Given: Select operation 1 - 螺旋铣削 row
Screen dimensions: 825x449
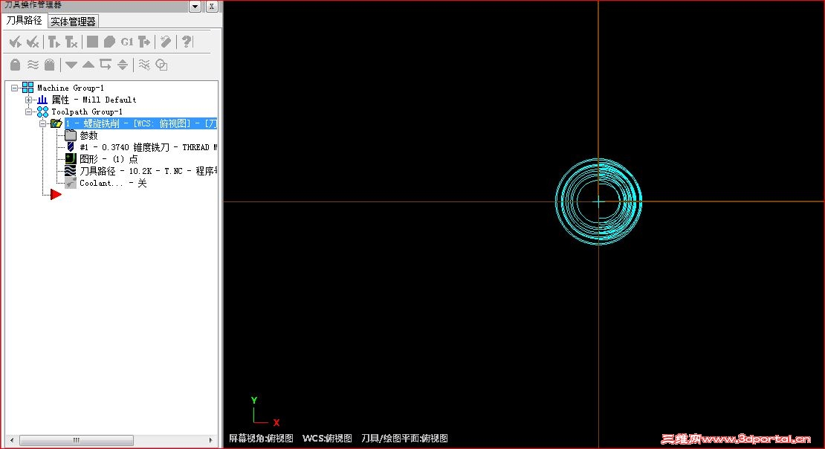Looking at the screenshot, I should point(141,123).
